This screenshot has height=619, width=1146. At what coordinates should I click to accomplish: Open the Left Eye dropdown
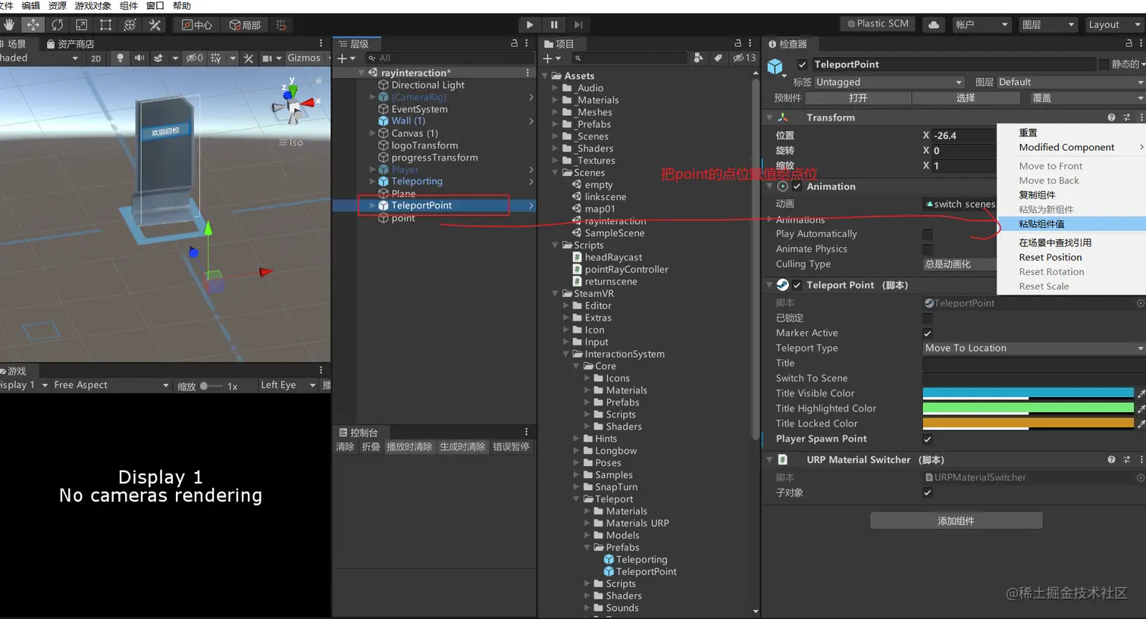287,386
